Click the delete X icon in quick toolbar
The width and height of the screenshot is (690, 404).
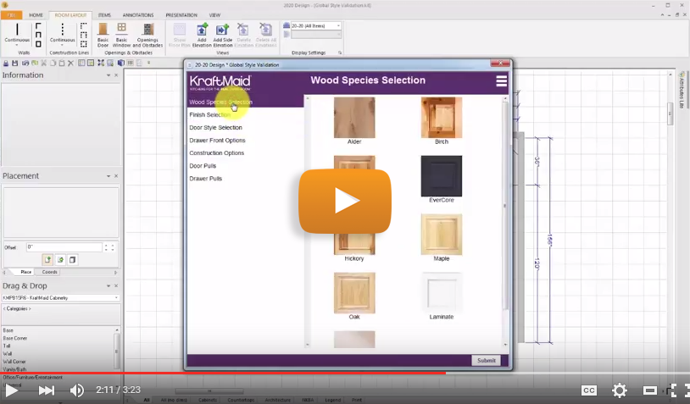(70, 64)
